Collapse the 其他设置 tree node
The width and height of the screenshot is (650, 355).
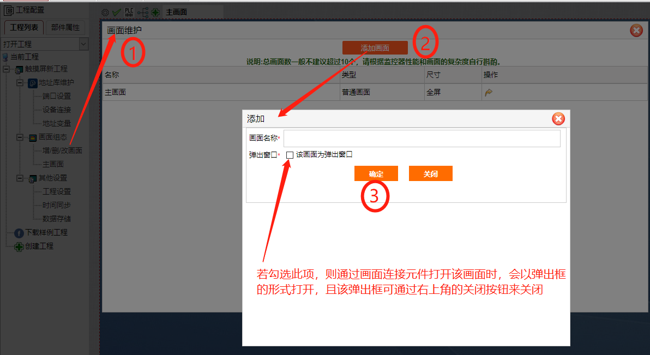[x=20, y=178]
